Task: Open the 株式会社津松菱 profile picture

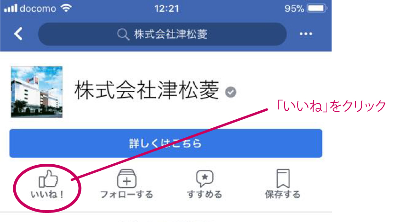Action: pyautogui.click(x=37, y=92)
